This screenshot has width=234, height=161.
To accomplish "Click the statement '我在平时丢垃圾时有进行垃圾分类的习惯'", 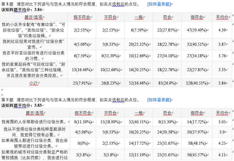I will 34,56.
